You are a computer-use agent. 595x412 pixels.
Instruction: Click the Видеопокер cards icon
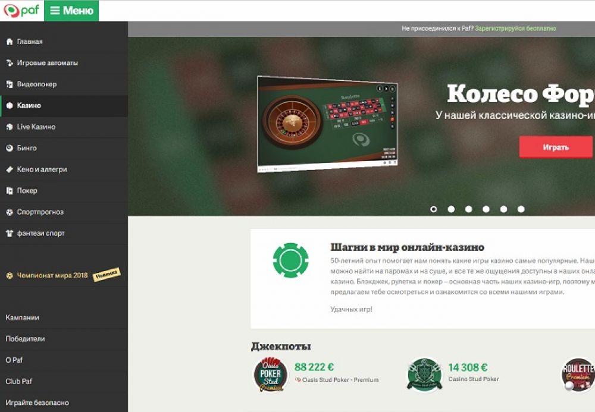pos(10,84)
